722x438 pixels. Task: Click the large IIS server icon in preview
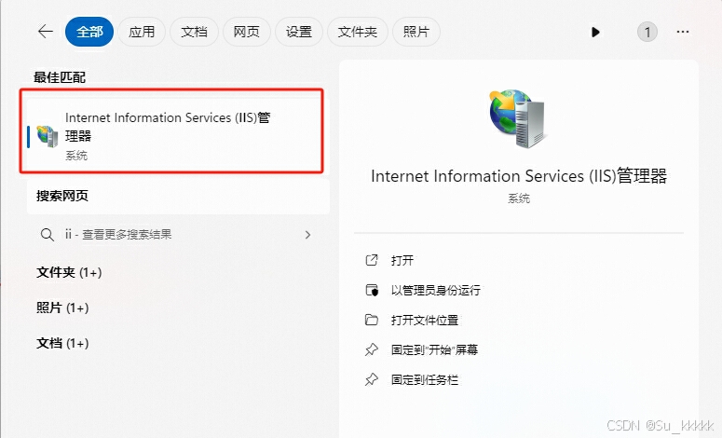click(518, 119)
